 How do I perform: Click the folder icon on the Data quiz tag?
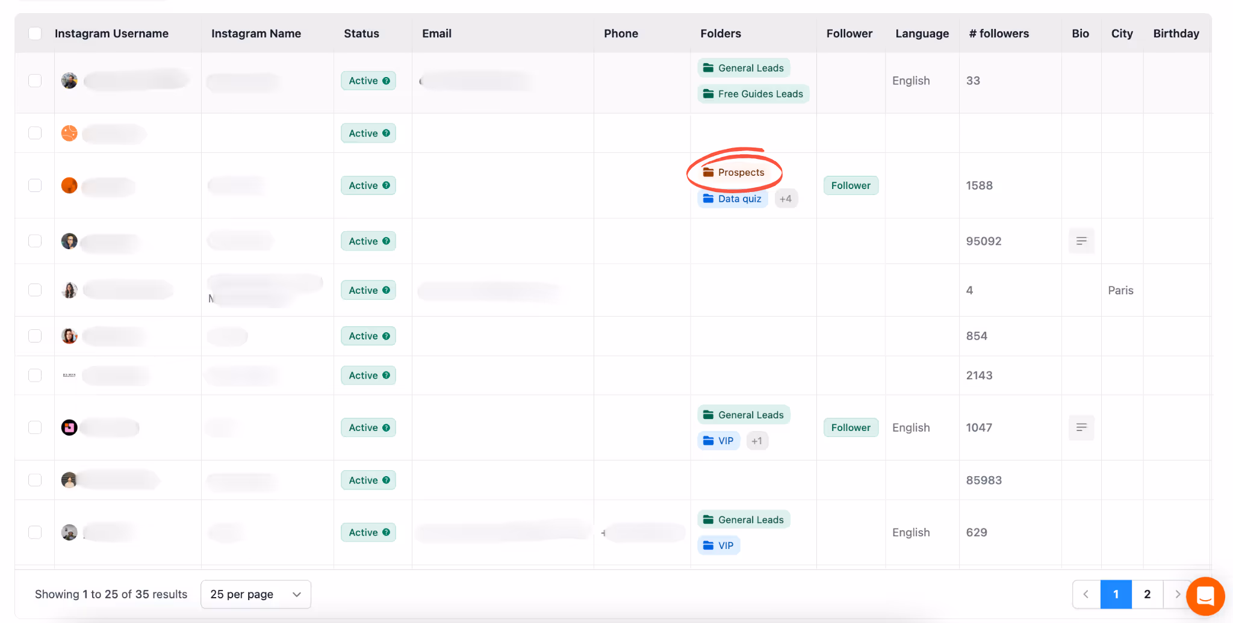coord(707,198)
